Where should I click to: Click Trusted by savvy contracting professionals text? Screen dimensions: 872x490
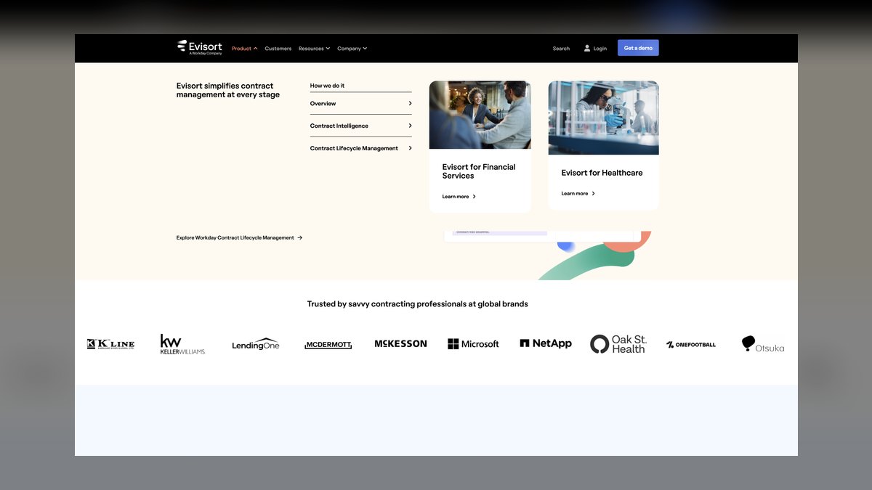pos(418,304)
